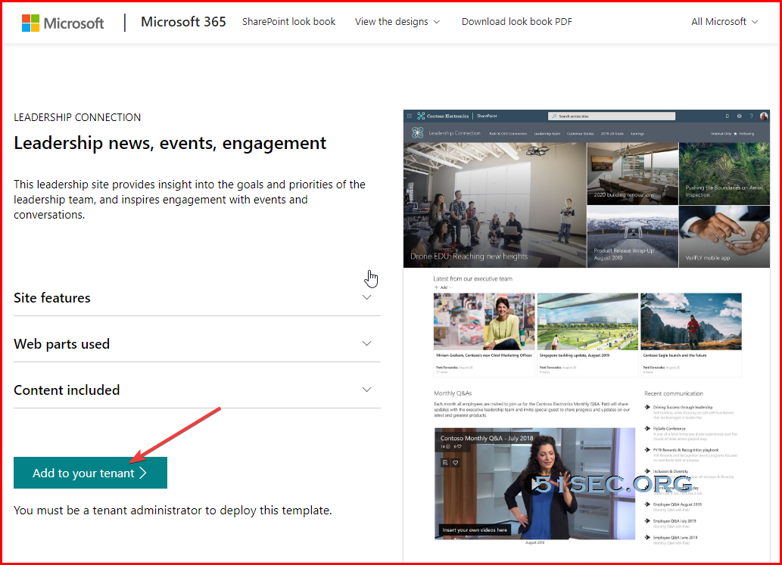The width and height of the screenshot is (782, 565).
Task: Go to the Microsoft 365 link
Action: [183, 22]
